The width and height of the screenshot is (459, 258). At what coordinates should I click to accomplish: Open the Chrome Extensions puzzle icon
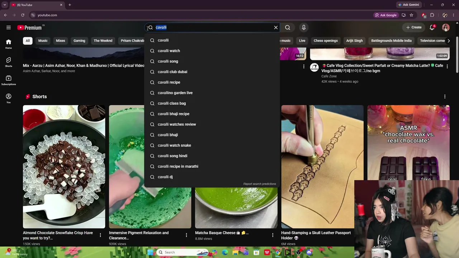pyautogui.click(x=432, y=15)
